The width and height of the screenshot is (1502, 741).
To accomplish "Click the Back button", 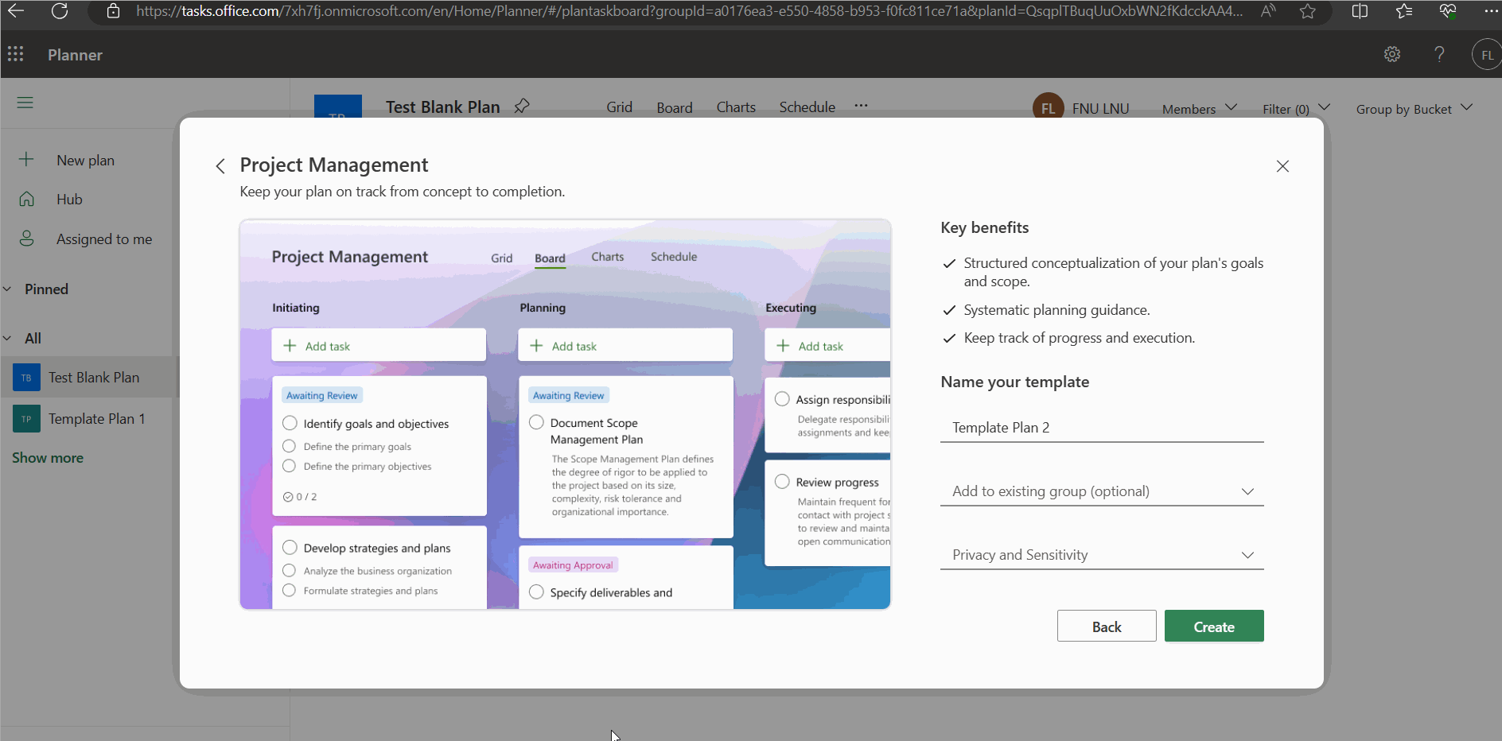I will pos(1107,627).
